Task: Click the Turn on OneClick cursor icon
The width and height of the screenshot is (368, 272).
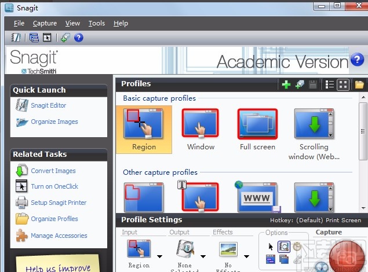Action: pos(21,186)
